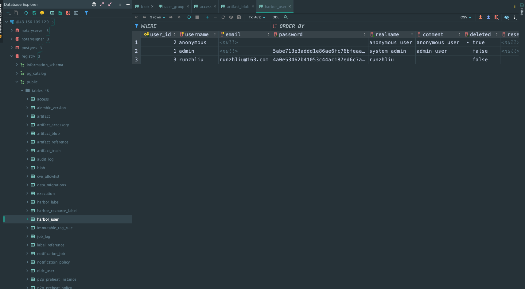Viewport: 525px width, 289px height.
Task: Expand the information_schema node
Action: tap(17, 65)
